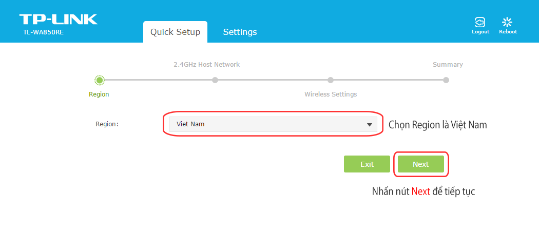
Task: Click the Logout text label
Action: (x=480, y=32)
